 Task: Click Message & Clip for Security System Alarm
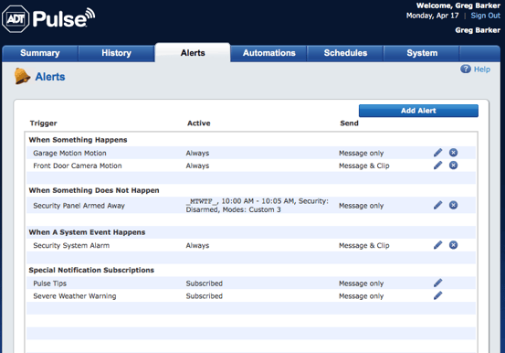364,246
